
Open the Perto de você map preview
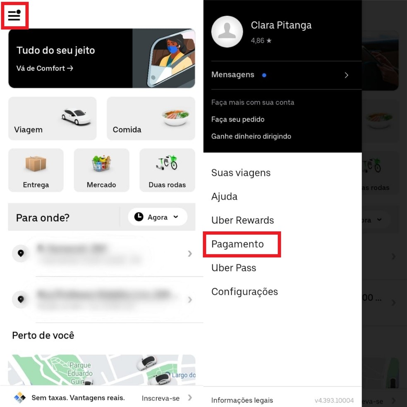pyautogui.click(x=102, y=370)
